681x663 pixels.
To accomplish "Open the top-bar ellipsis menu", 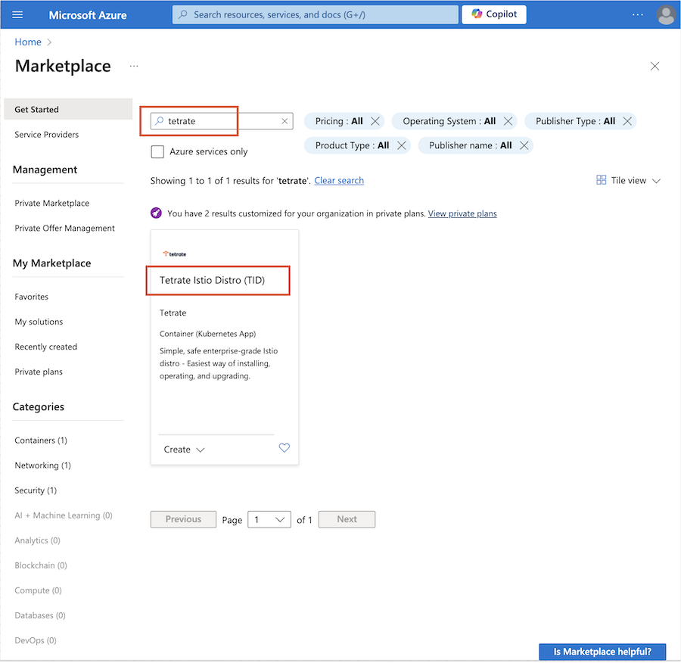I will click(x=638, y=15).
